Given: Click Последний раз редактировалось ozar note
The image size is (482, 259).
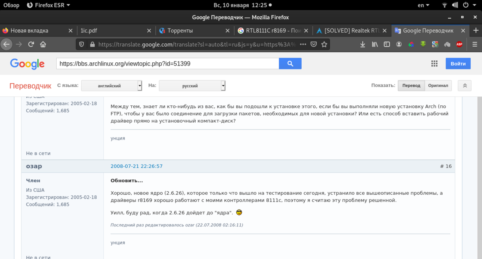Looking at the screenshot, I should click(x=177, y=225).
